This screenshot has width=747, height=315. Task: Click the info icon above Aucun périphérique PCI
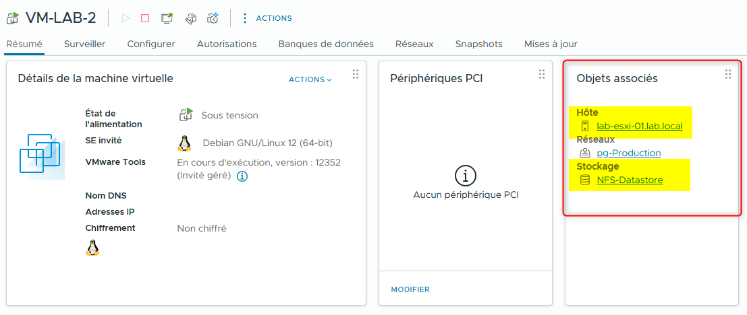466,176
